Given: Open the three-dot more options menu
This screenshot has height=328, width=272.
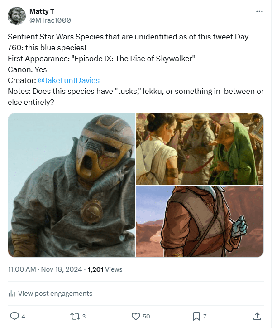Looking at the screenshot, I should (x=259, y=11).
